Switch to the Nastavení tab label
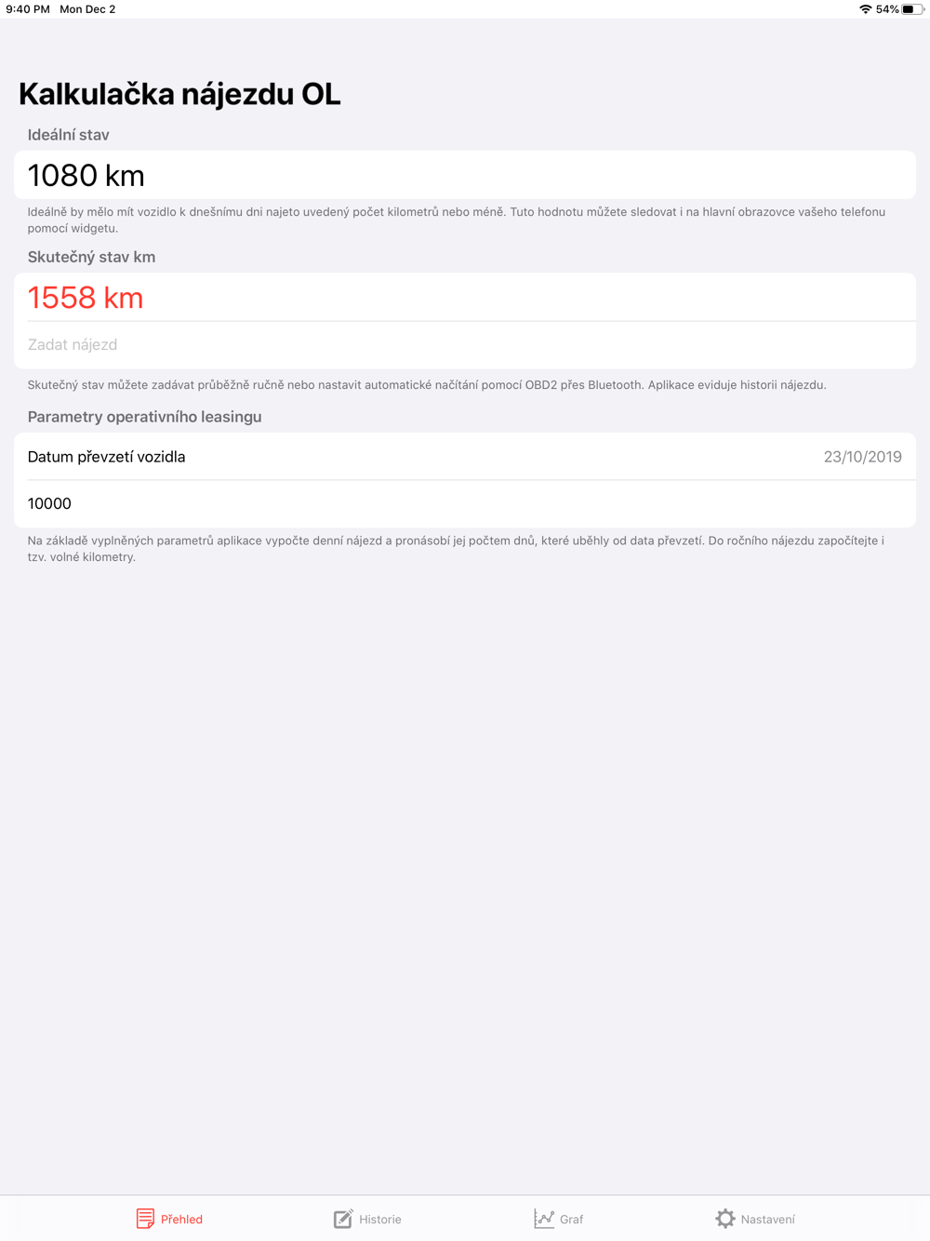The height and width of the screenshot is (1241, 930). click(768, 1220)
